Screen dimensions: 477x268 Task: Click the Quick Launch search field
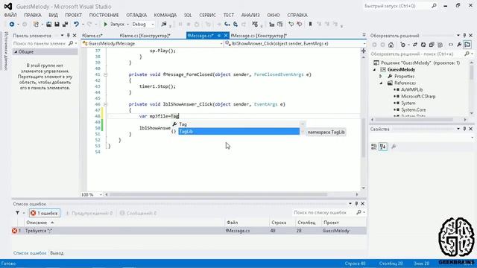400,6
